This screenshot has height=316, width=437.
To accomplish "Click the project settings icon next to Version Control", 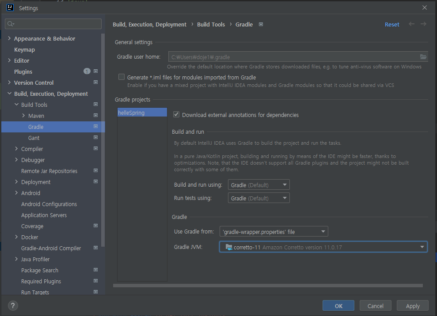I will coord(95,82).
